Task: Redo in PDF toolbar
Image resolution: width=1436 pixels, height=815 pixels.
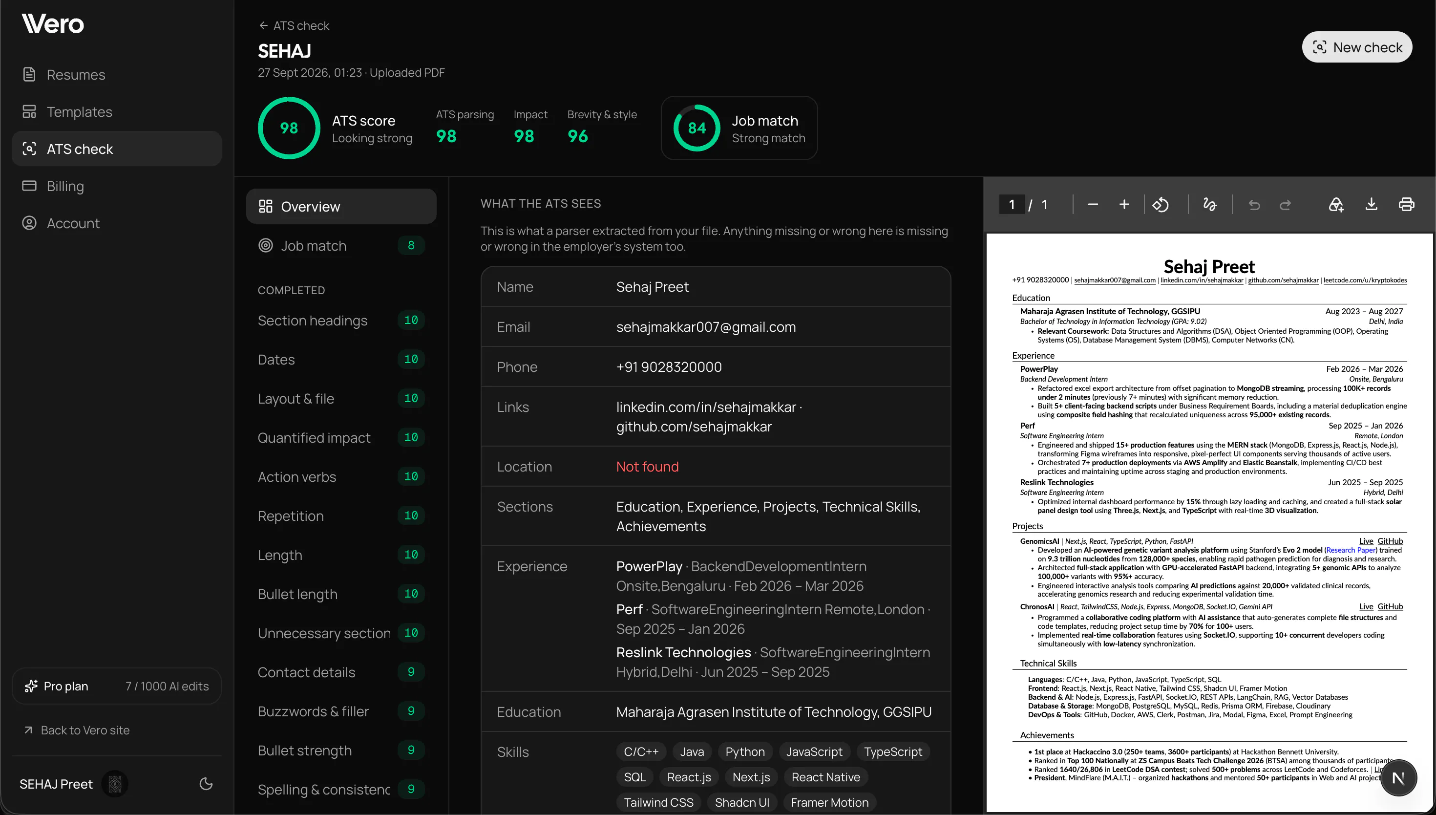Action: point(1286,205)
